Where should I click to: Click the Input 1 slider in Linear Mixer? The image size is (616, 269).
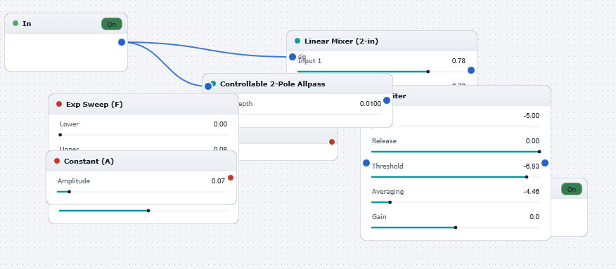(381, 72)
